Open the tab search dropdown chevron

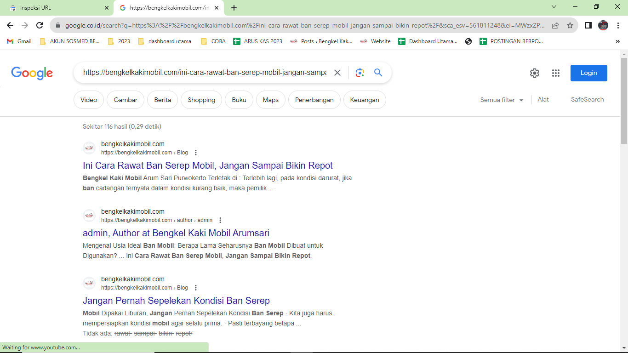(x=554, y=7)
